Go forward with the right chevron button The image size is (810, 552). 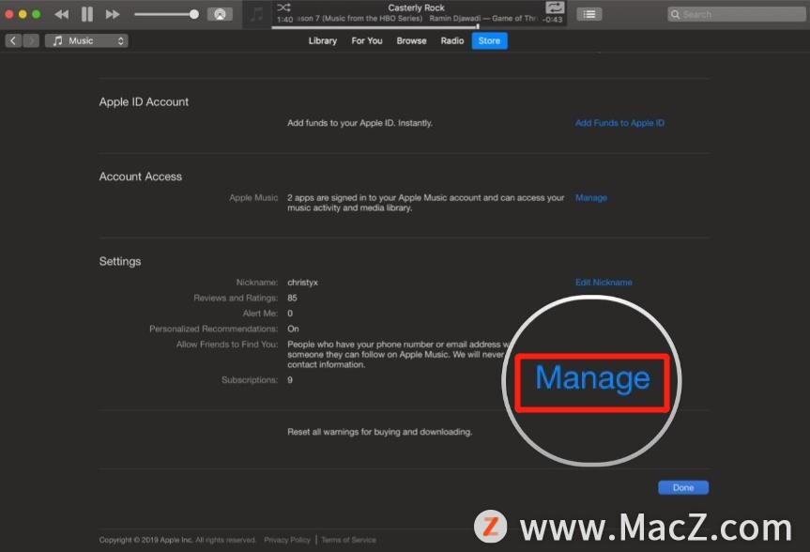(31, 40)
